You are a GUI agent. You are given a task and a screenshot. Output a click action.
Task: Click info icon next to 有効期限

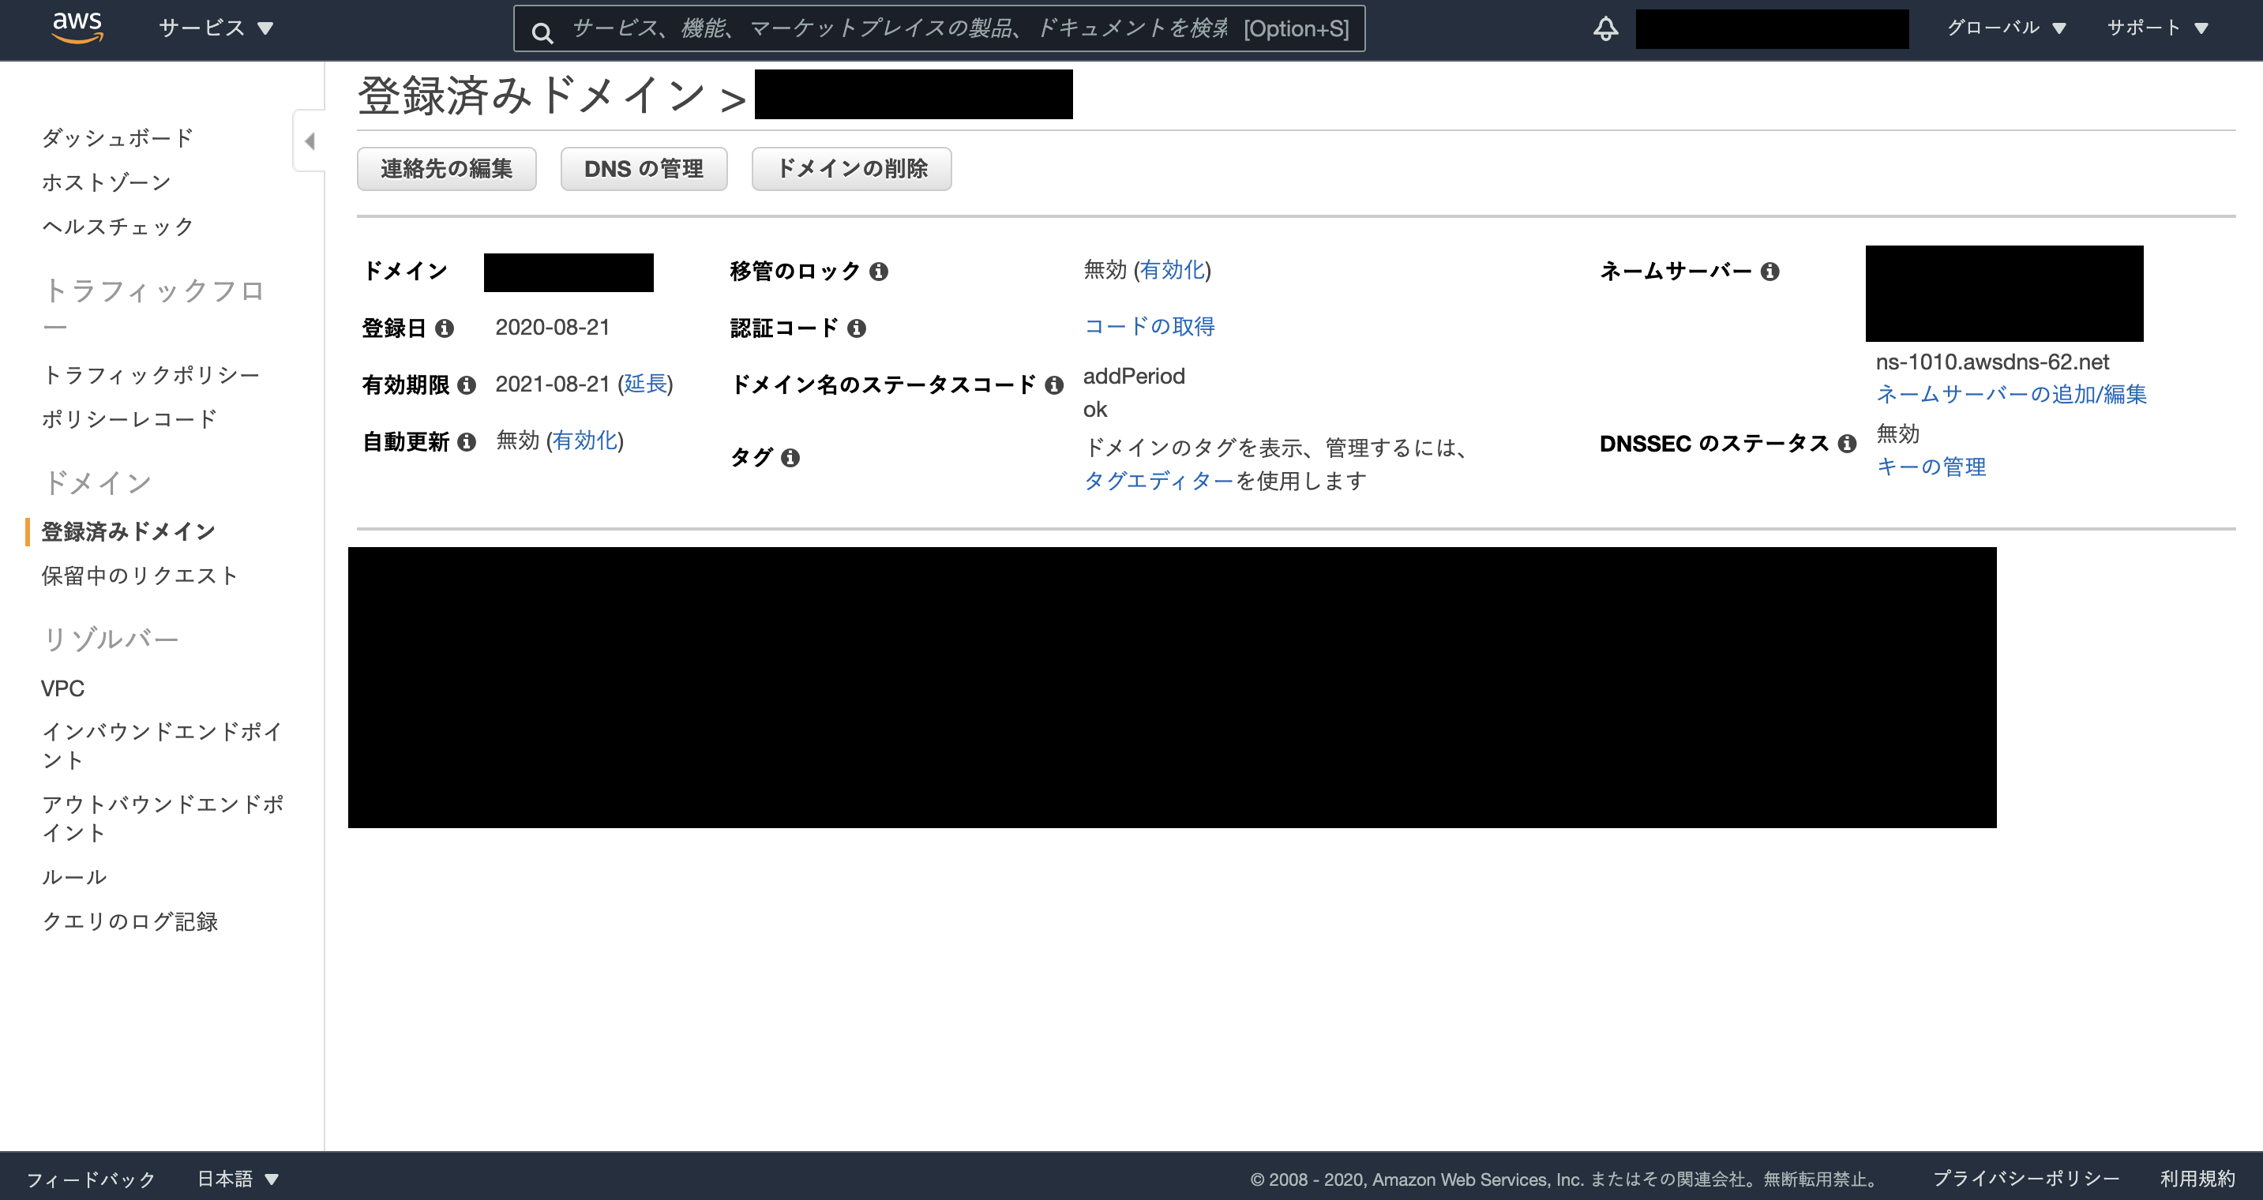pos(467,385)
